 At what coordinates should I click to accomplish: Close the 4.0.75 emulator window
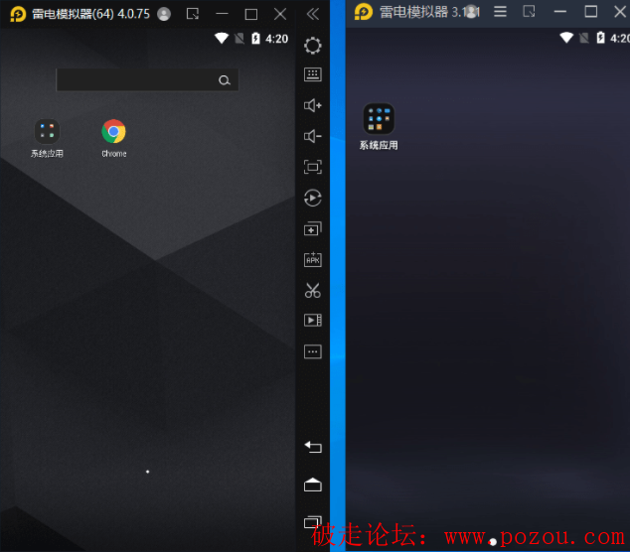click(x=280, y=15)
